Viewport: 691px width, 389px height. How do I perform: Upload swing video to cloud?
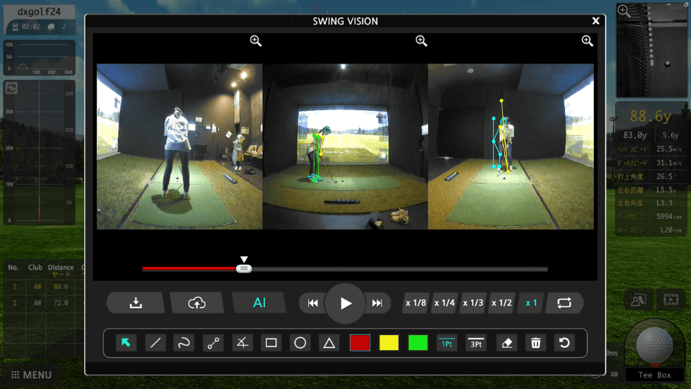point(197,303)
